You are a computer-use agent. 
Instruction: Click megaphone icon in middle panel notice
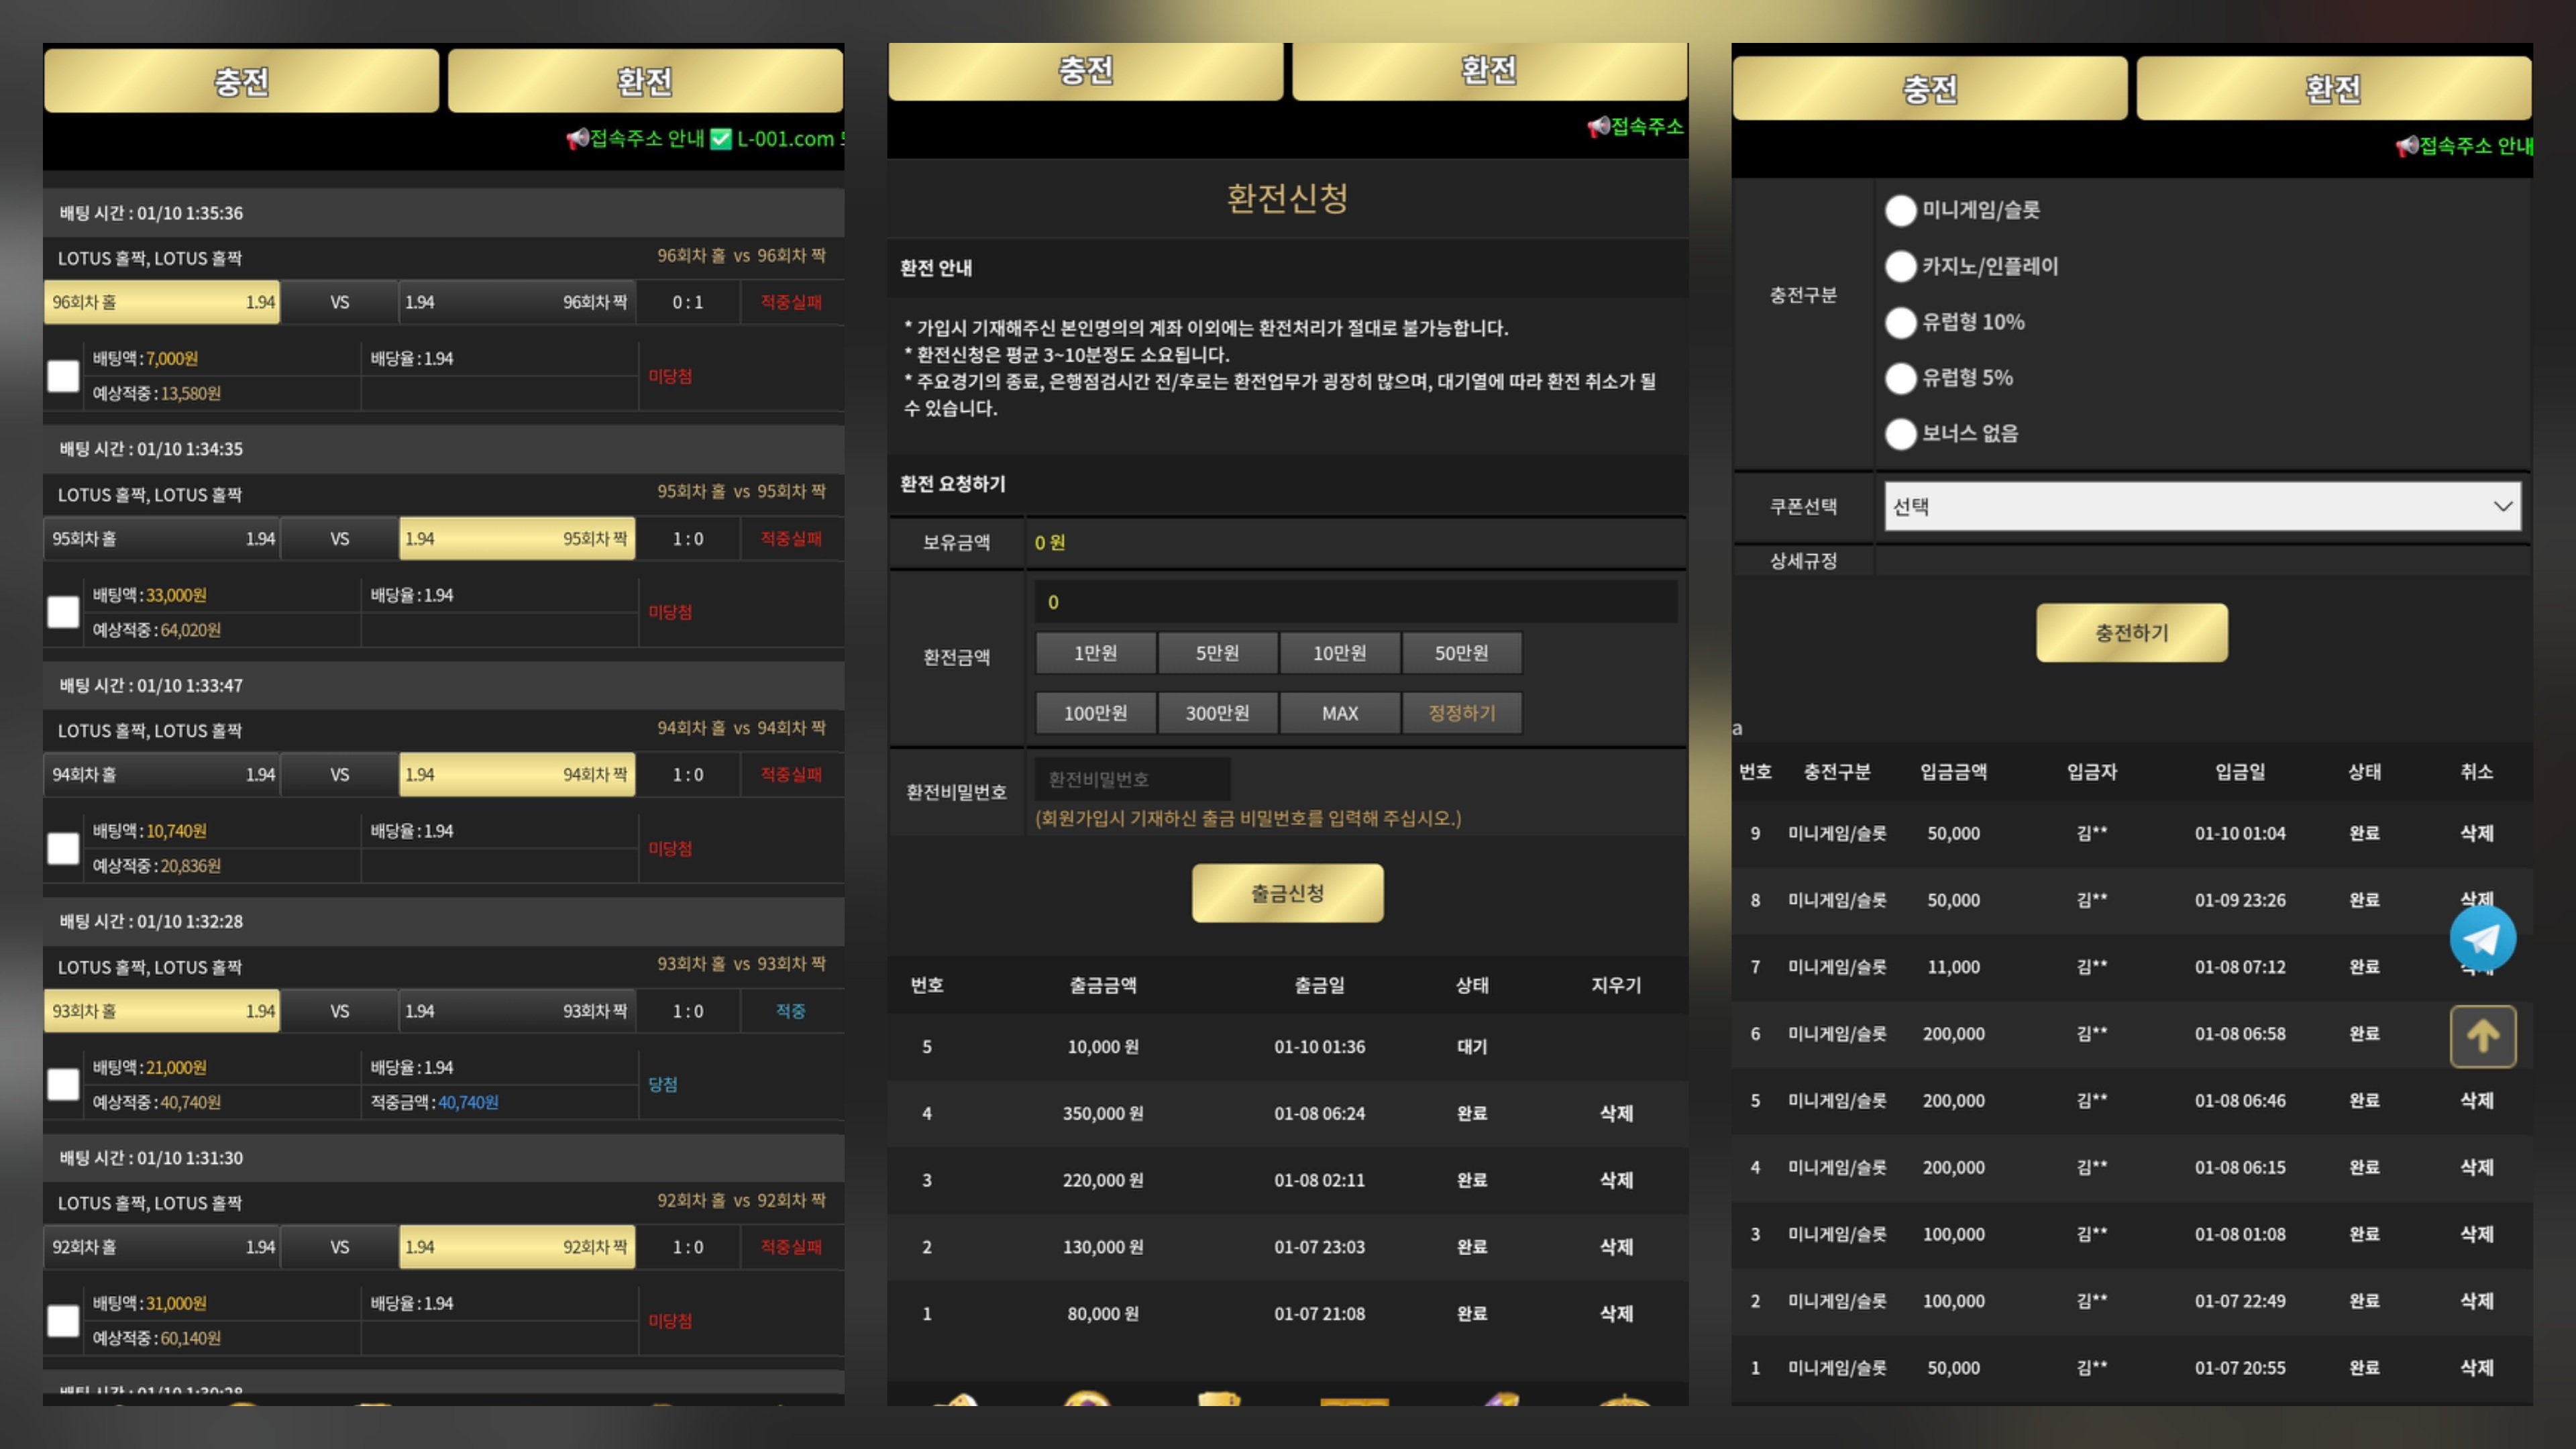1598,126
